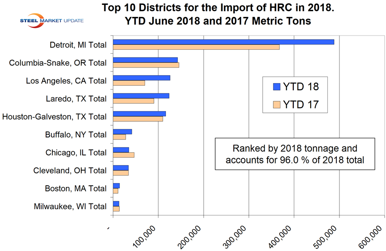Image resolution: width=386 pixels, height=251 pixels.
Task: Click the blue YTD 18 legend swatch
Action: pos(277,87)
